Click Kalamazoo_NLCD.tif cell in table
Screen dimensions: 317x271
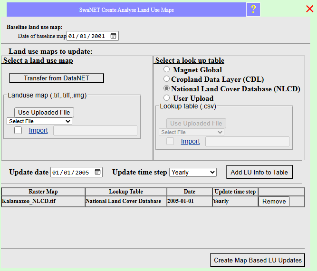point(43,201)
